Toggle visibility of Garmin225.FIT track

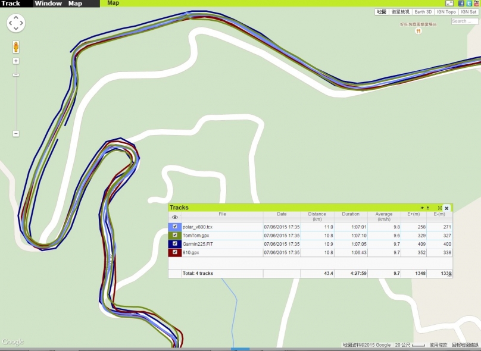pyautogui.click(x=175, y=244)
